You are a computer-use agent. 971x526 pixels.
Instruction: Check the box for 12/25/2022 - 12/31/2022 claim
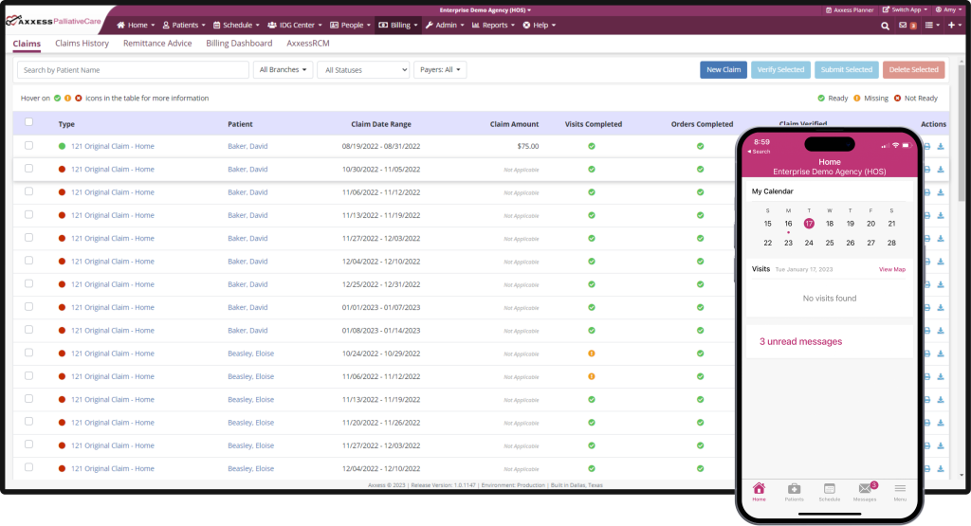click(28, 283)
